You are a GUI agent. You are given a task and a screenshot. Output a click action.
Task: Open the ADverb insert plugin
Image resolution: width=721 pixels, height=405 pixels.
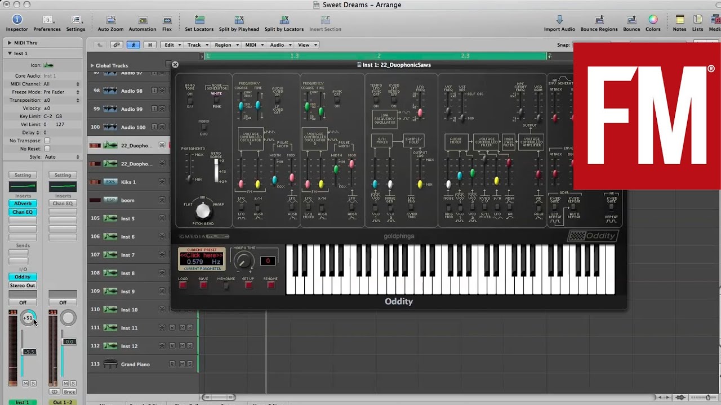[x=23, y=203]
